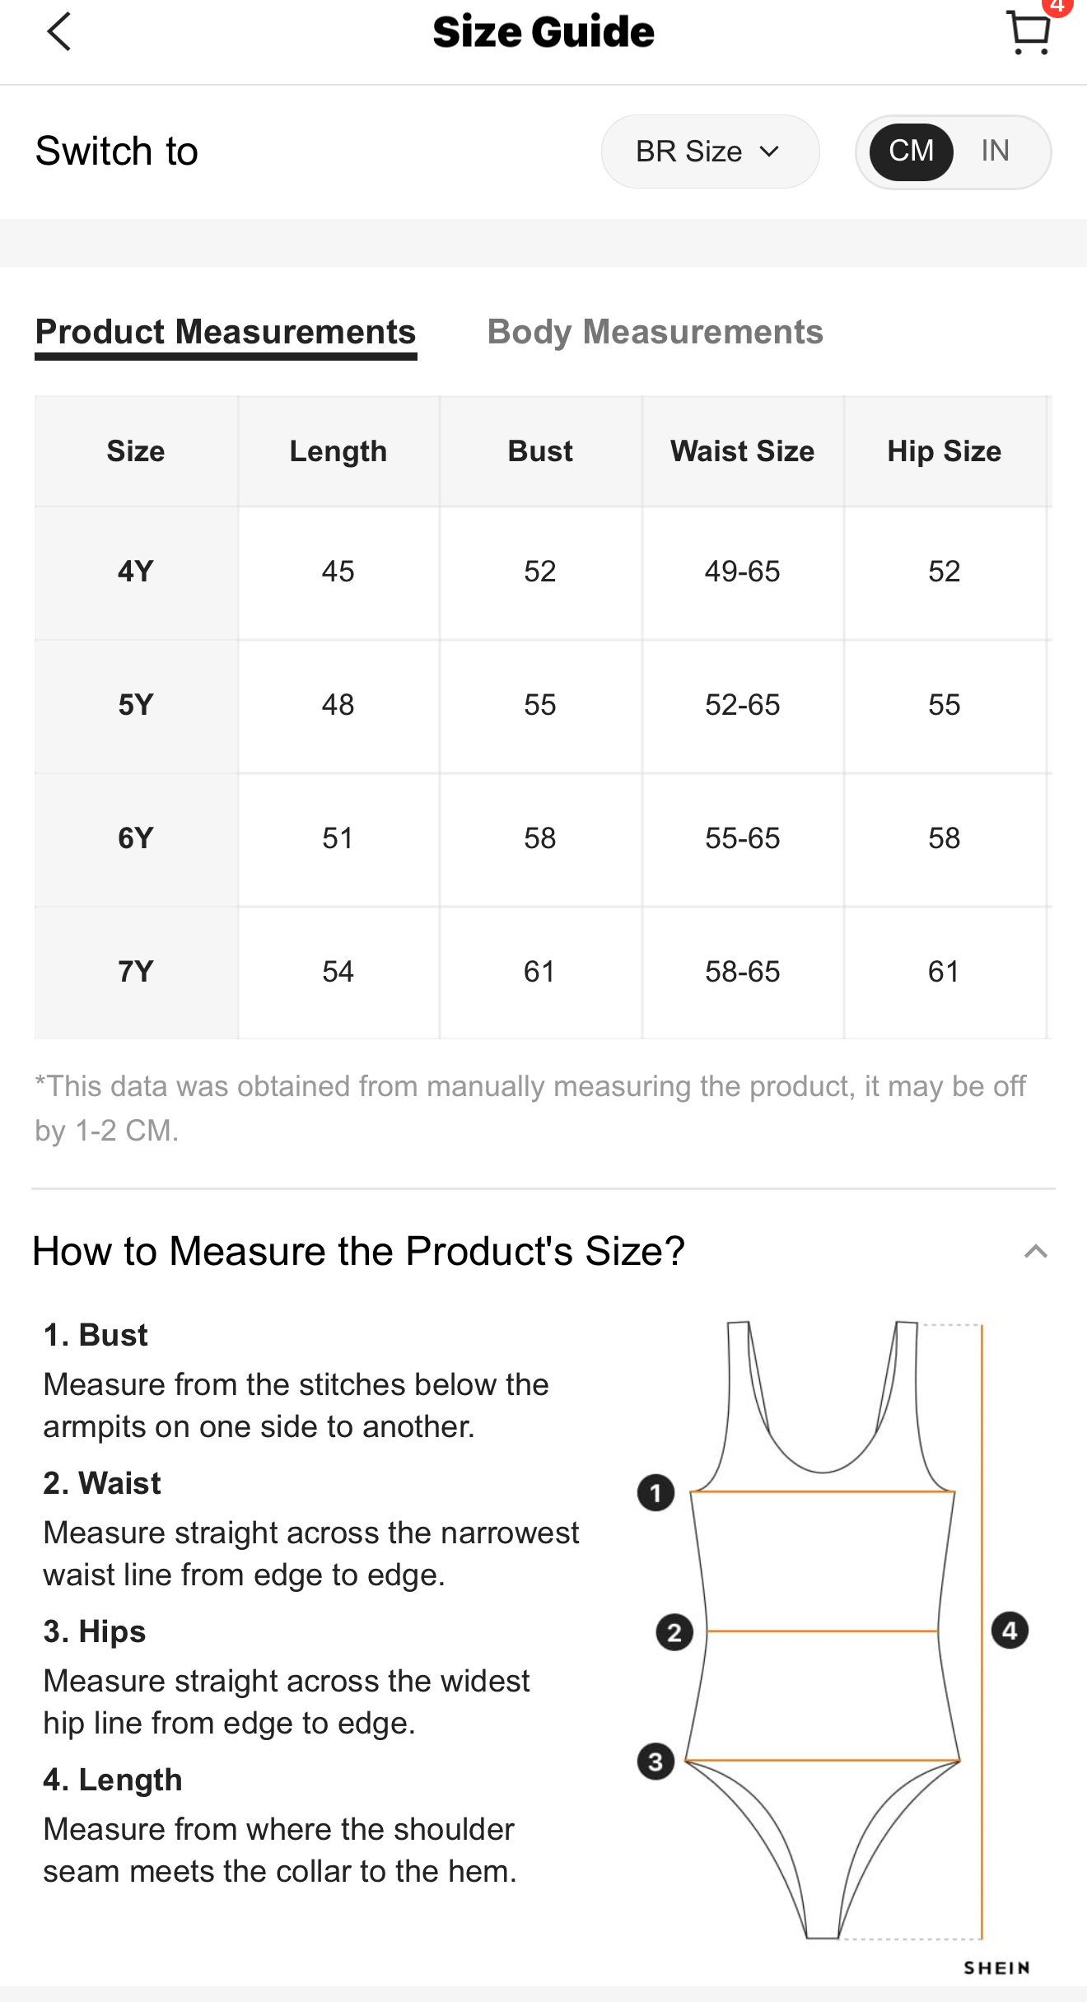Viewport: 1087px width, 2002px height.
Task: Tap marker 4 beside the length line
Action: click(x=1010, y=1631)
